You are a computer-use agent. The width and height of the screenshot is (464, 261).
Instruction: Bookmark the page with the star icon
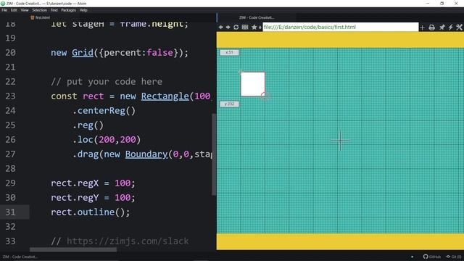tap(254, 28)
